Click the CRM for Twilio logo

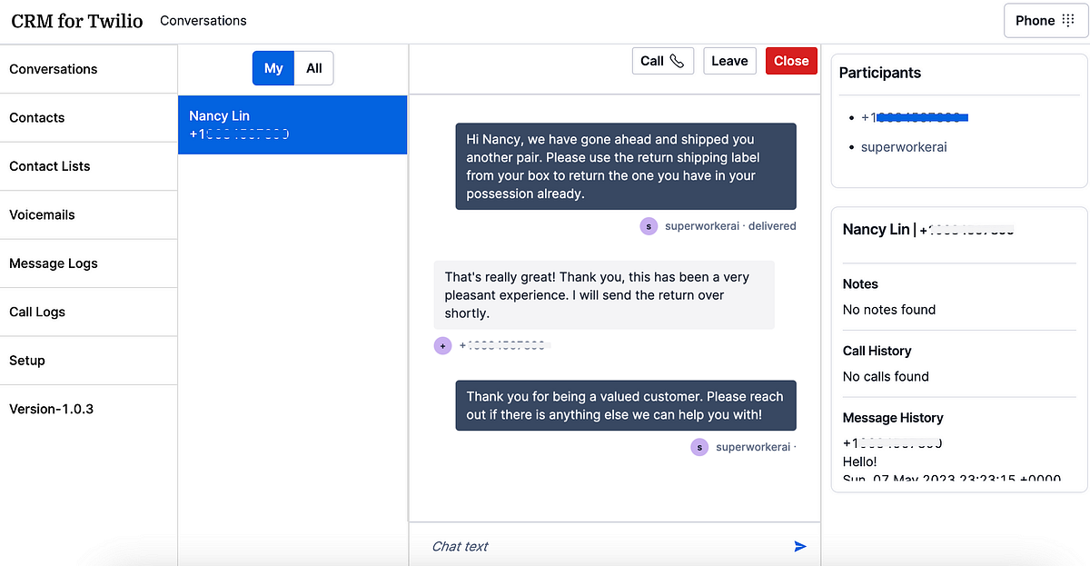[x=76, y=20]
